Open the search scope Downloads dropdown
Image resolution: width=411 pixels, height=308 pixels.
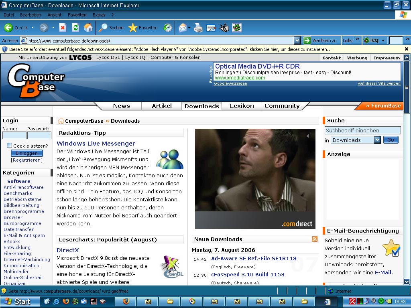point(377,140)
